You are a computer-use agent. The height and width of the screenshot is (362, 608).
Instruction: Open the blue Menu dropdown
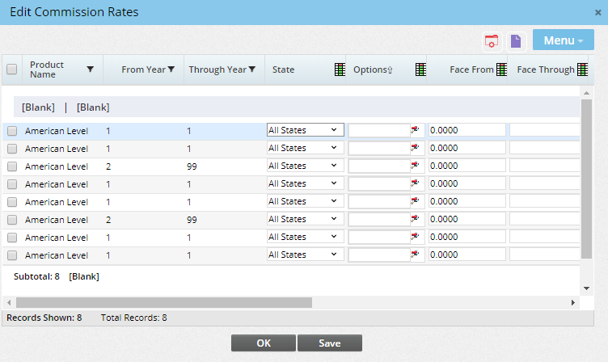[x=563, y=40]
